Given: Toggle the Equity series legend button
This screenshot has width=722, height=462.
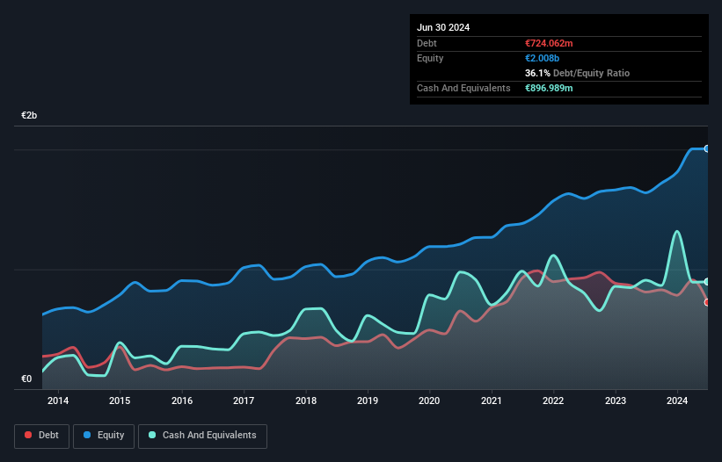Looking at the screenshot, I should pyautogui.click(x=104, y=436).
